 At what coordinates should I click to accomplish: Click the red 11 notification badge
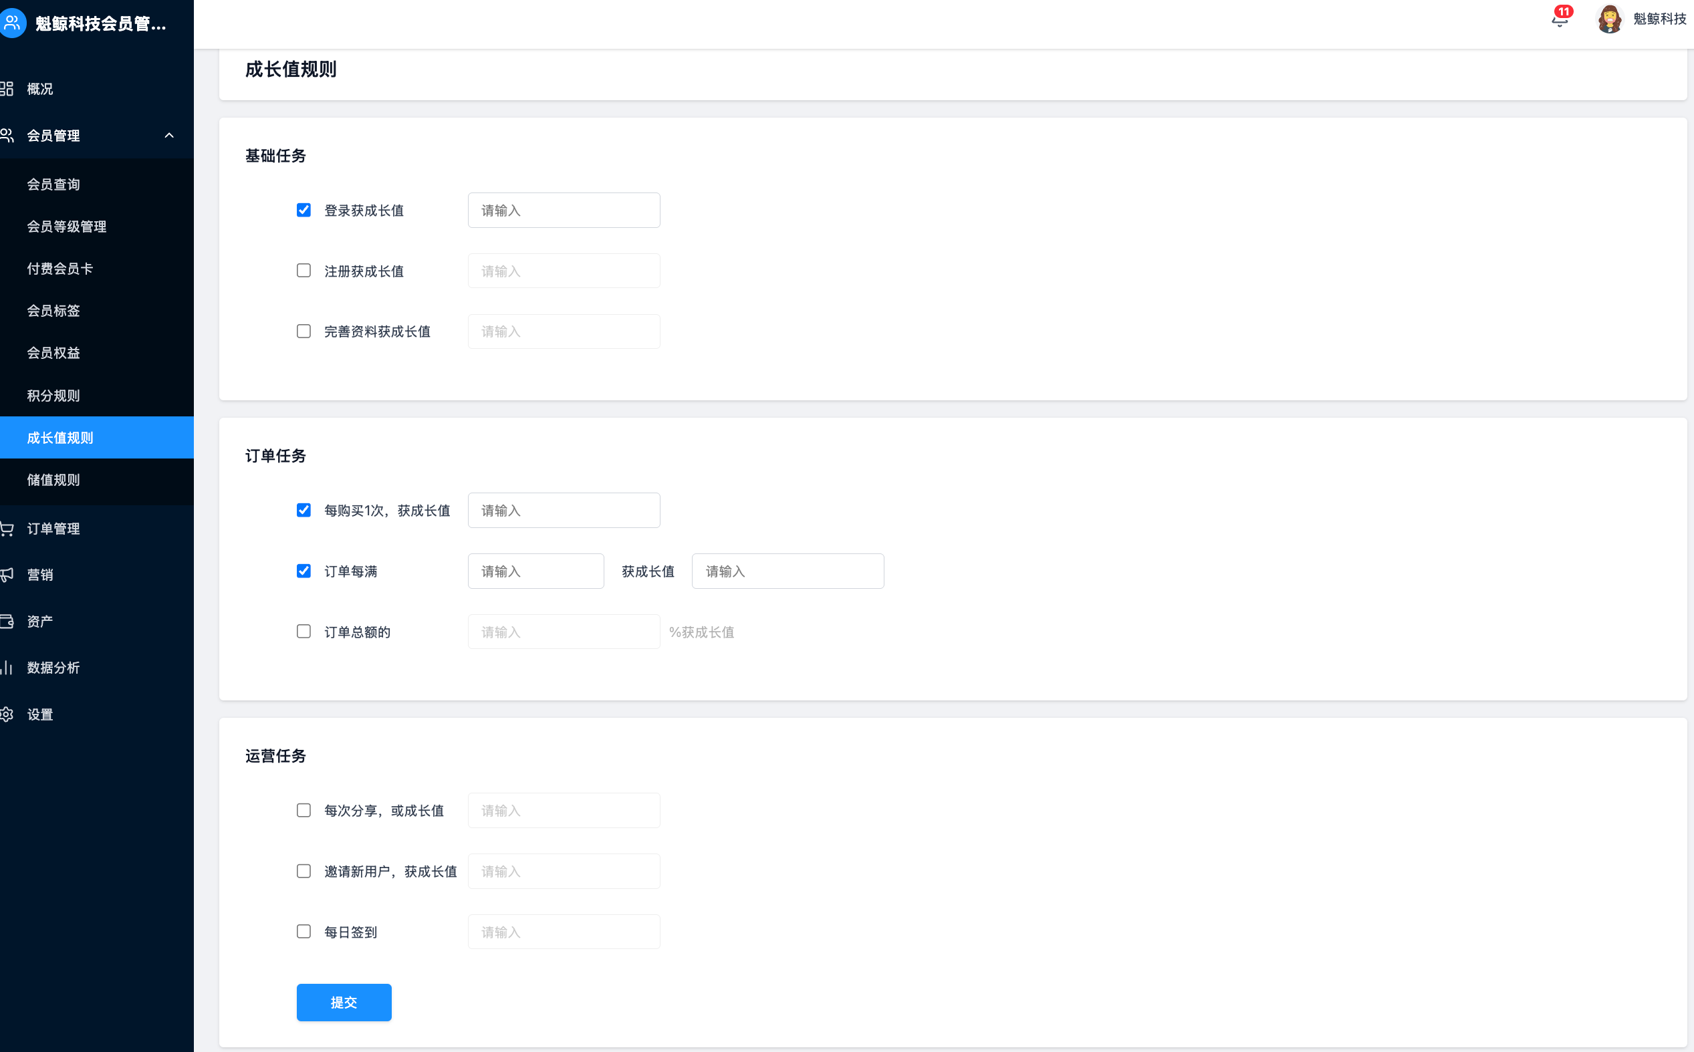(1564, 11)
